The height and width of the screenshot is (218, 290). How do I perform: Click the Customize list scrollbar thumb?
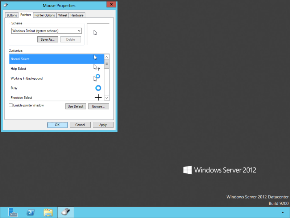coord(107,64)
